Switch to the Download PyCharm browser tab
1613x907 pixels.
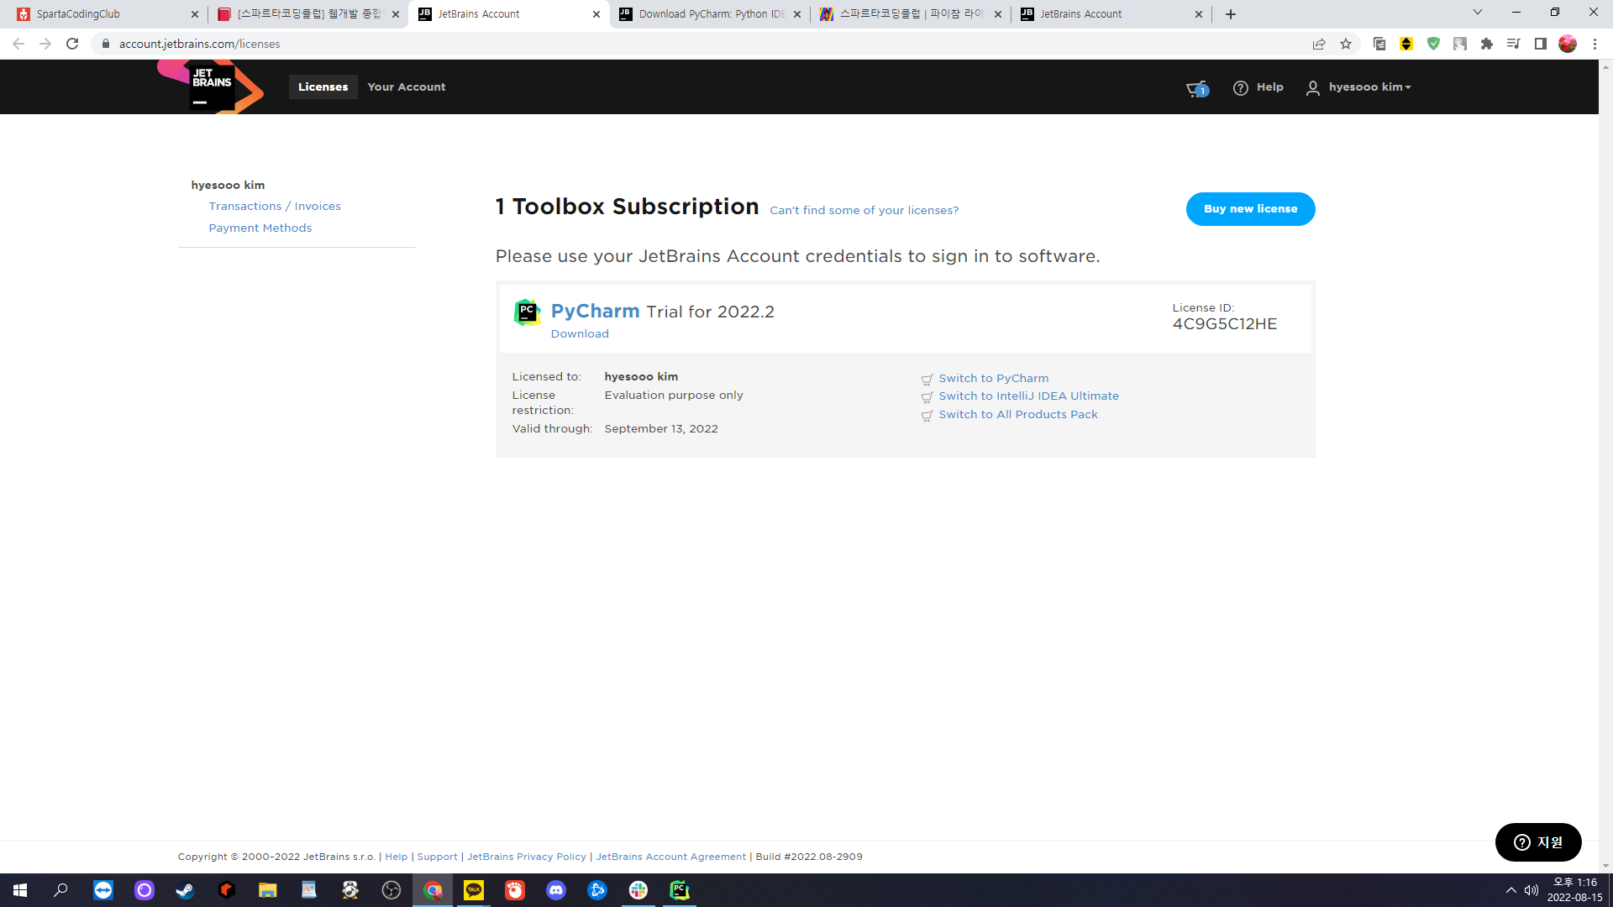(x=710, y=14)
